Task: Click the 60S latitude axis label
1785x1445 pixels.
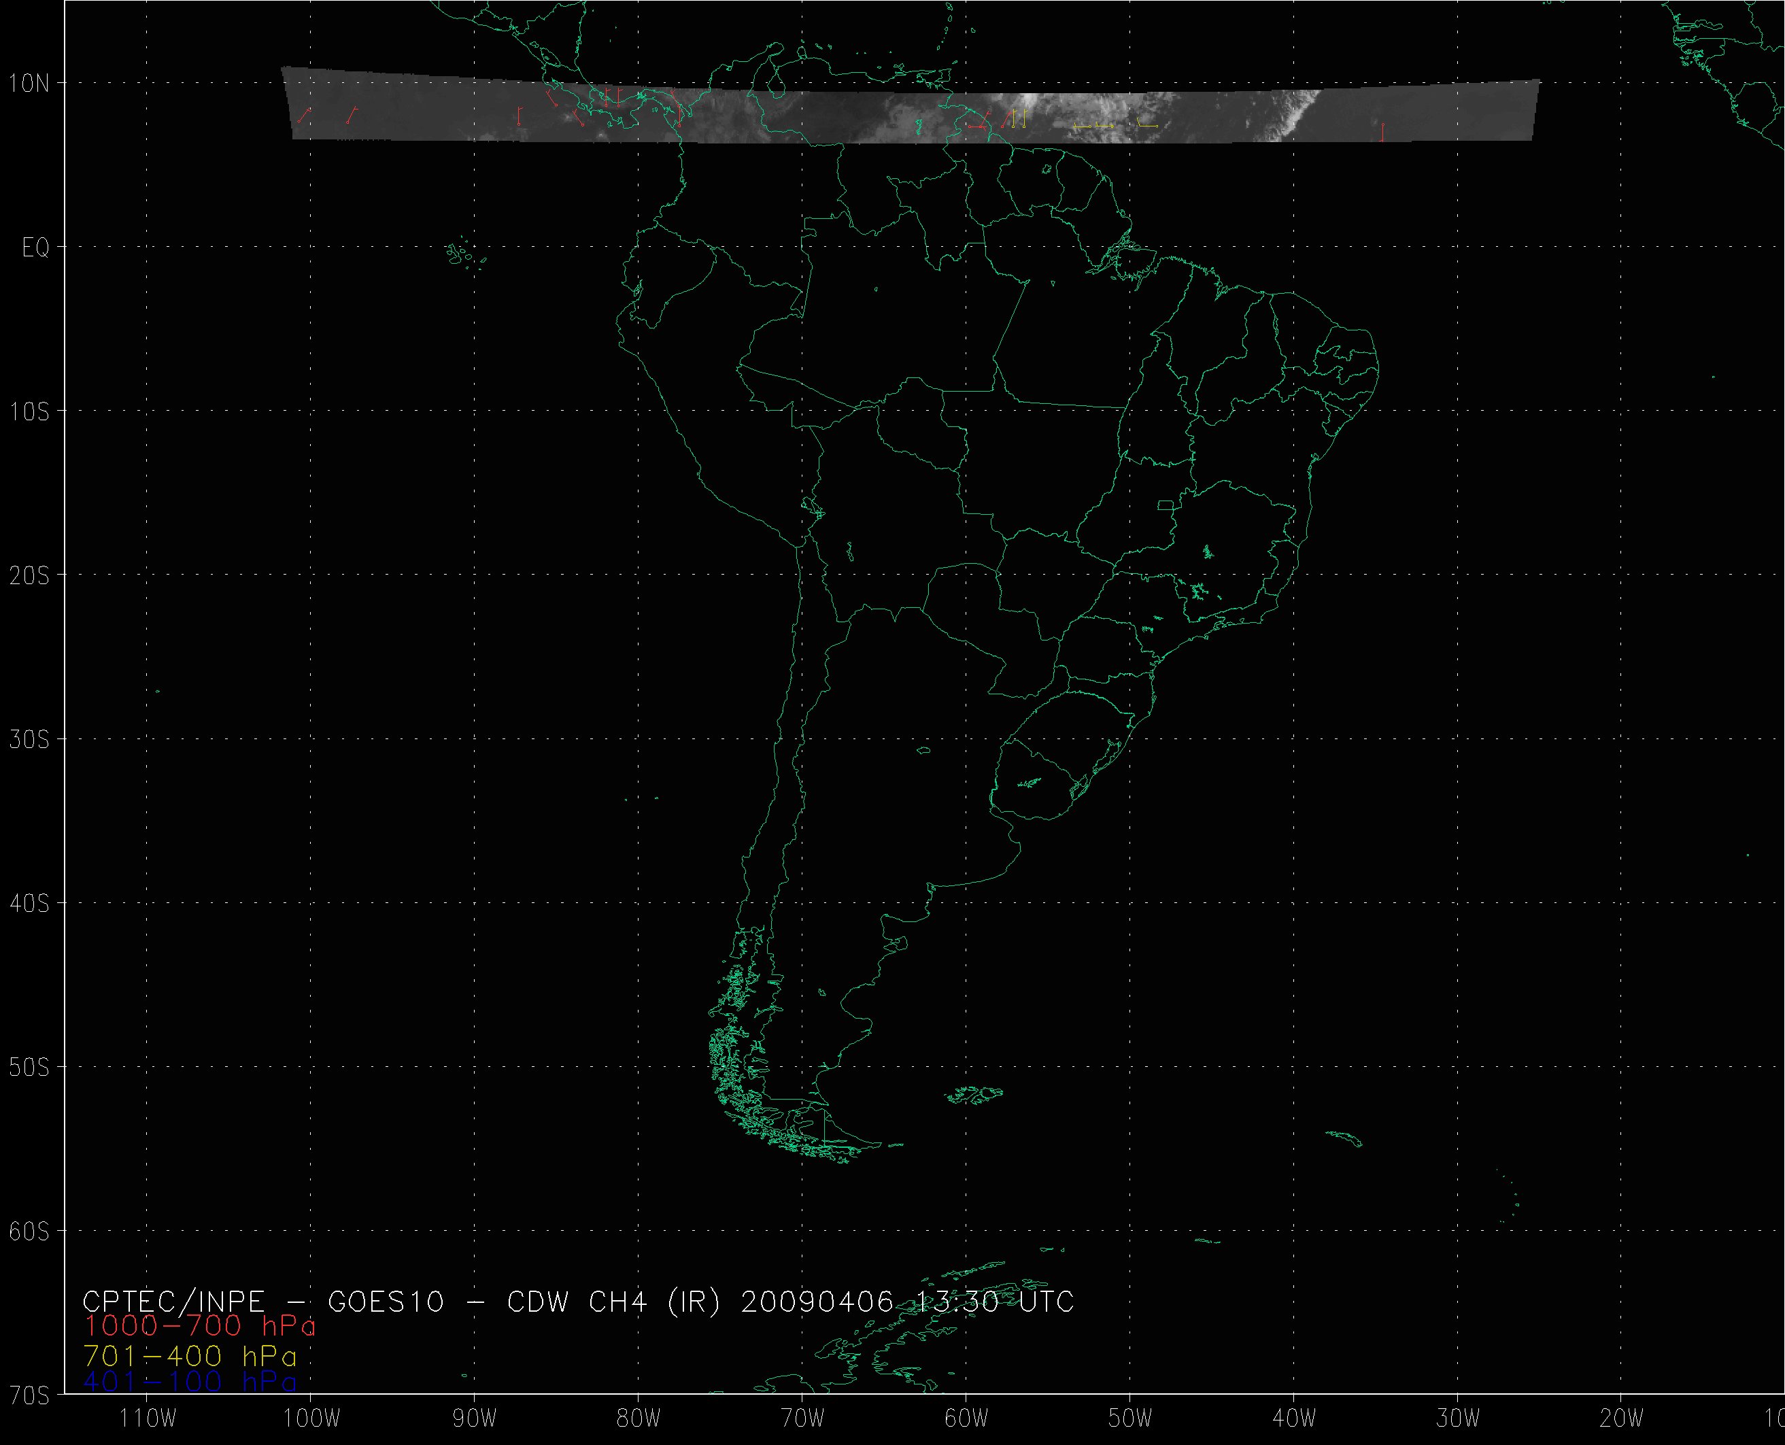Action: 29,1231
